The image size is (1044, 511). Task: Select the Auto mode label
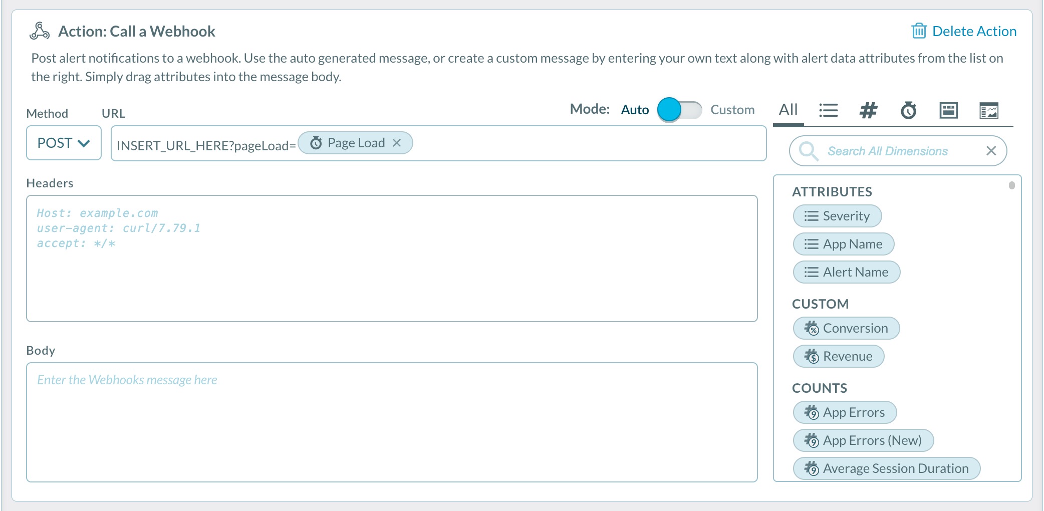coord(635,110)
